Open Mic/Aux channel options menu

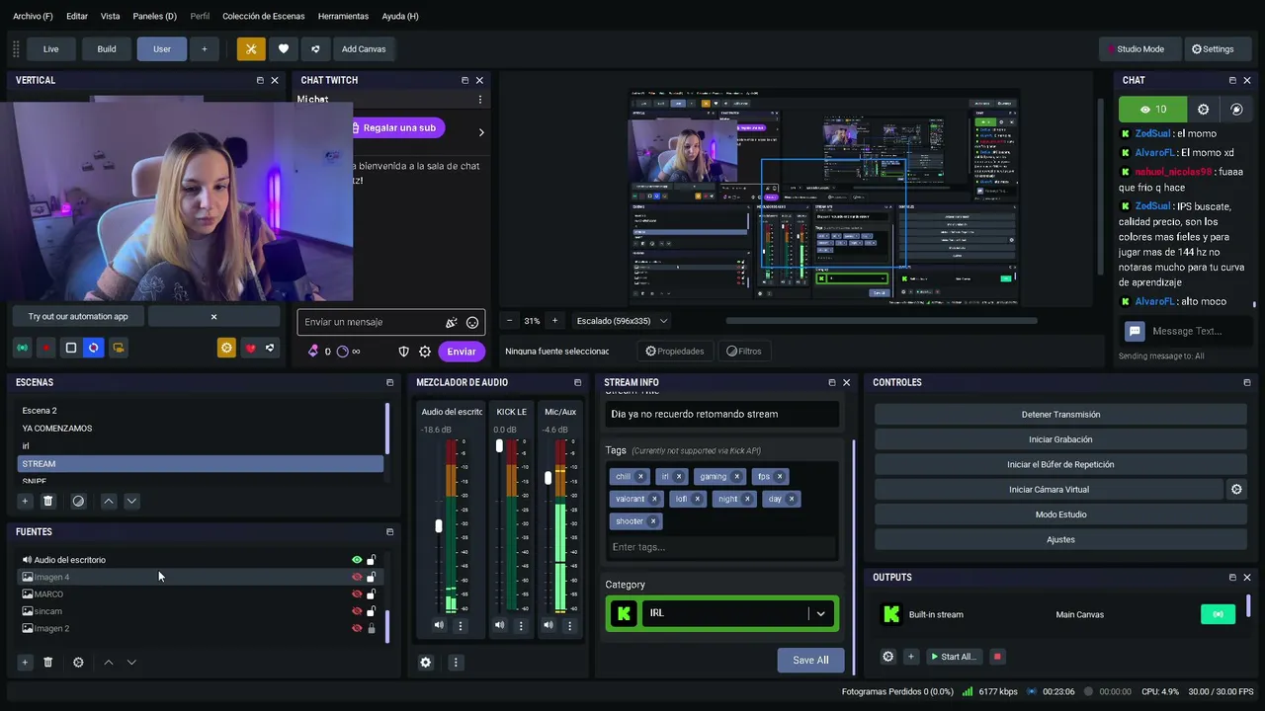(x=569, y=625)
